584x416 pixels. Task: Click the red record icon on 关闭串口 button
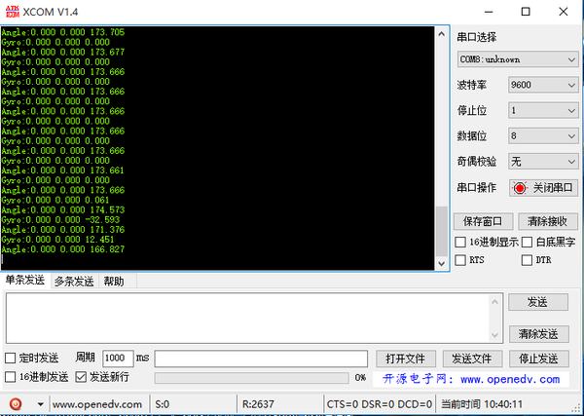[x=520, y=188]
